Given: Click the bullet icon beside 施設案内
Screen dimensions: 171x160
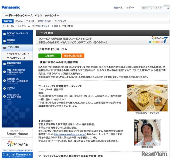Looking at the screenshot, I should tap(5, 41).
